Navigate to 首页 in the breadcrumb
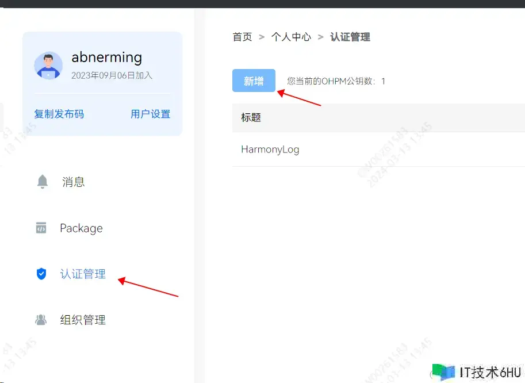 242,37
